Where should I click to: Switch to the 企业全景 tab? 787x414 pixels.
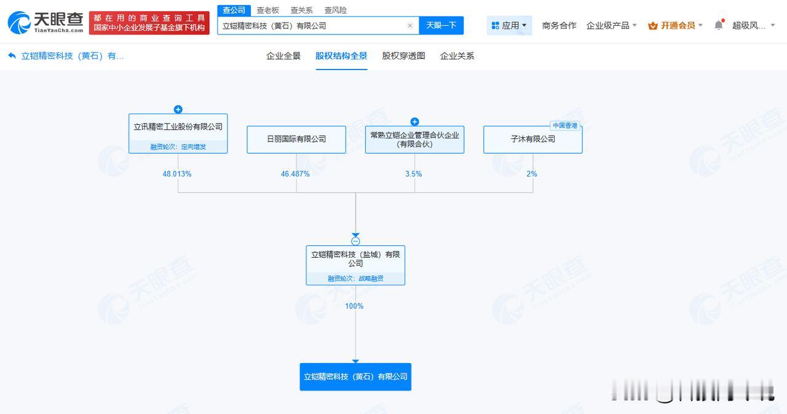pyautogui.click(x=283, y=56)
